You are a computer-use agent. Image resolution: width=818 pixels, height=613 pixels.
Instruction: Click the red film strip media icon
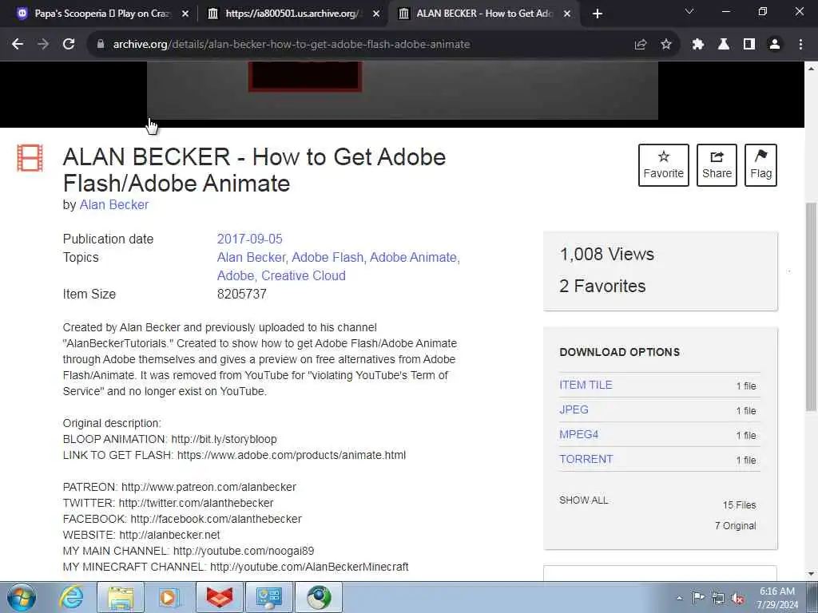pos(30,158)
